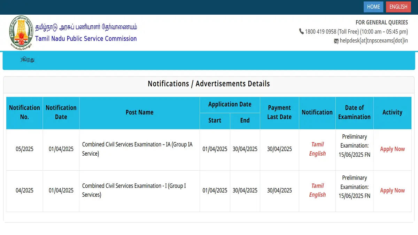Click the toll-free number 1800 419 0958
Screen dimensions: 418x235
[320, 32]
